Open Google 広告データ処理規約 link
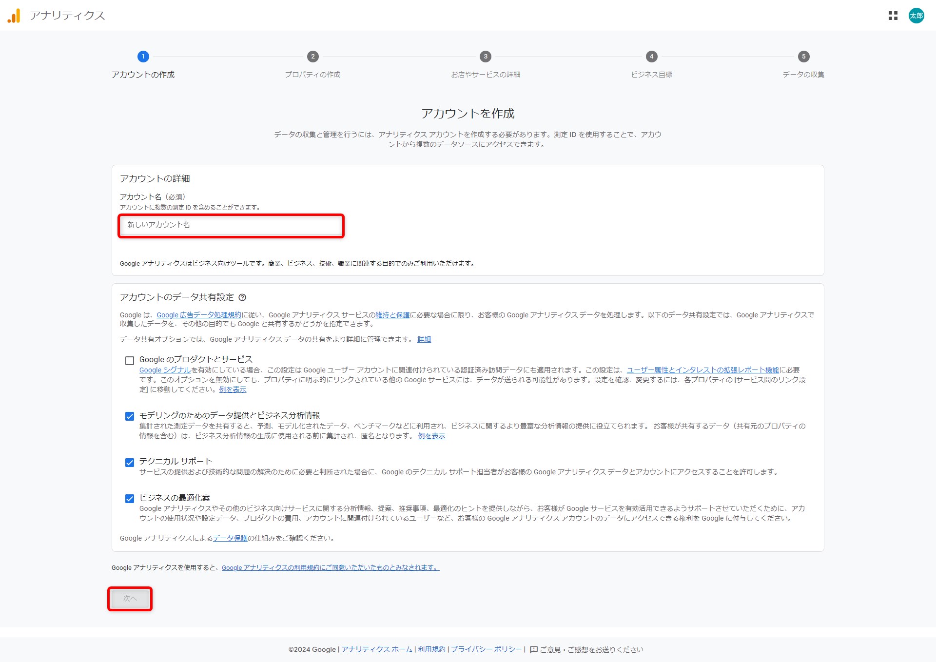Screen dimensions: 936x662 pos(199,315)
